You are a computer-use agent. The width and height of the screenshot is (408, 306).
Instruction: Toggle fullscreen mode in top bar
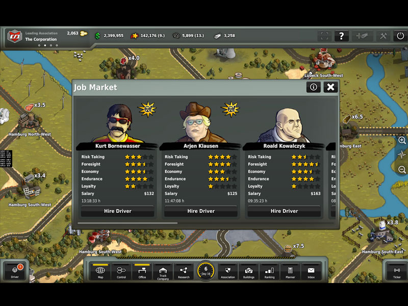(324, 36)
